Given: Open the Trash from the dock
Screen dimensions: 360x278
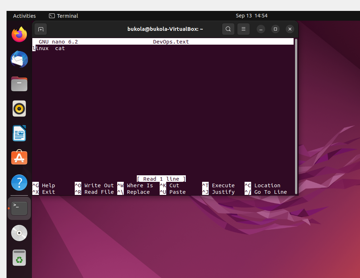Looking at the screenshot, I should coord(19,257).
